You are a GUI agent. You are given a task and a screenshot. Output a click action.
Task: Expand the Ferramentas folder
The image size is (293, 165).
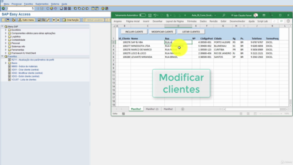click(6, 50)
